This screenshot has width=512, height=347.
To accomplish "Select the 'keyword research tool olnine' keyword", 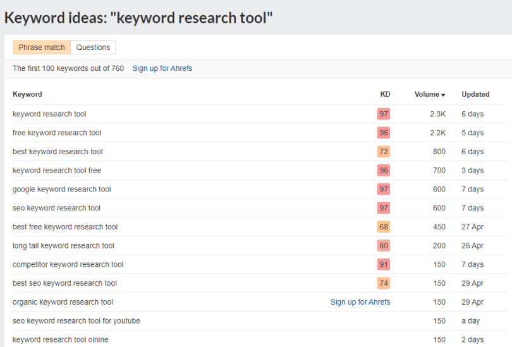I will click(60, 339).
